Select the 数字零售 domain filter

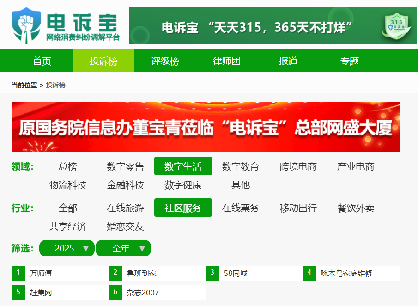[125, 166]
